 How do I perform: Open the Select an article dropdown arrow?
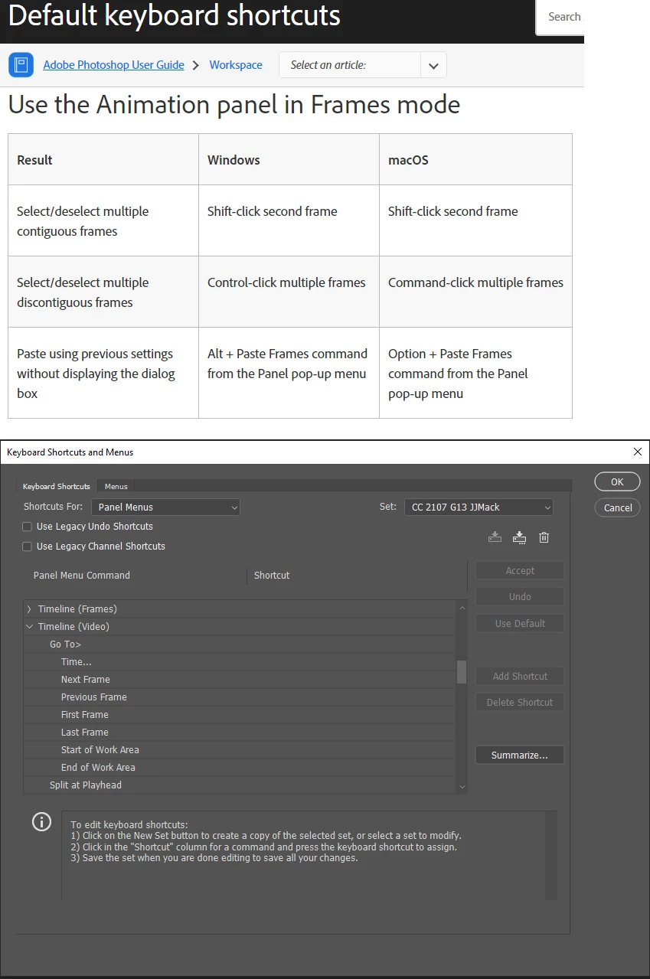point(433,65)
